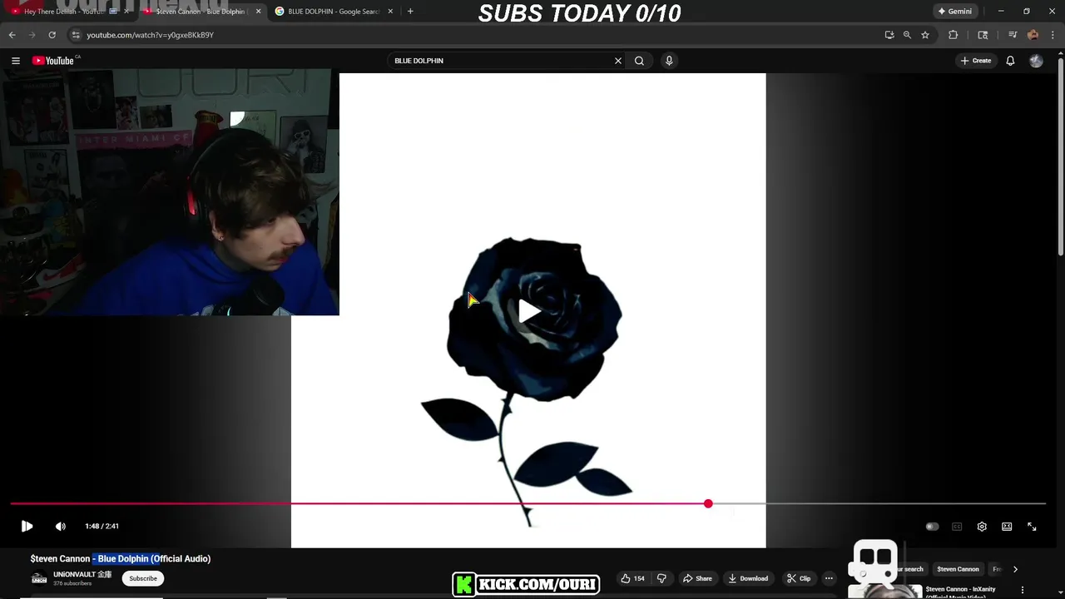Image resolution: width=1065 pixels, height=599 pixels.
Task: Click the youtube.com address bar URL
Action: (150, 35)
